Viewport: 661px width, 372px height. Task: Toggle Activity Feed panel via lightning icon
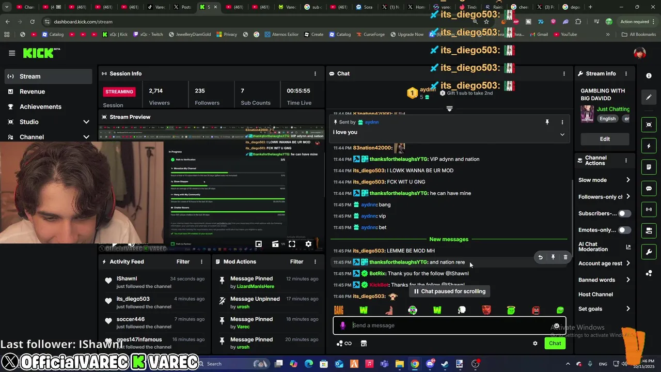[649, 146]
